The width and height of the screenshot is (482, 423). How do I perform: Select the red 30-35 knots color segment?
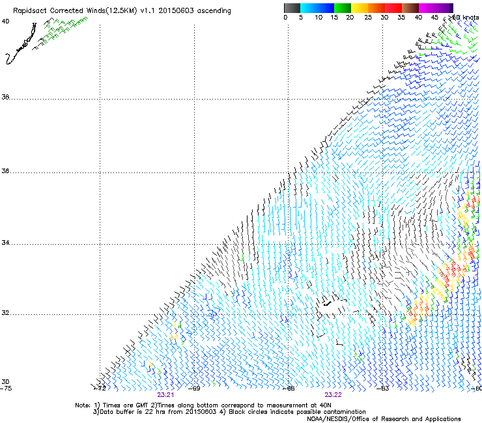pyautogui.click(x=393, y=8)
